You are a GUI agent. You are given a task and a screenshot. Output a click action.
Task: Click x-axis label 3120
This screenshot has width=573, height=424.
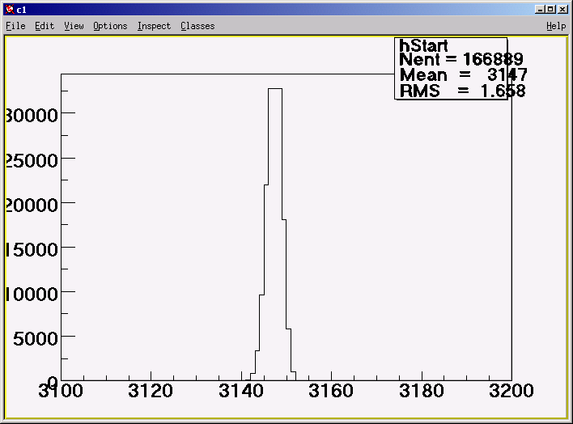point(151,391)
